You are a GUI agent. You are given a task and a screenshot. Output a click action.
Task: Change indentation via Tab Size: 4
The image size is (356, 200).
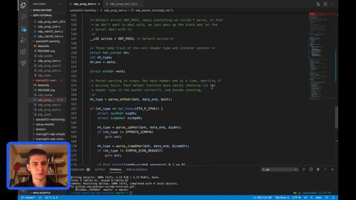click(282, 198)
